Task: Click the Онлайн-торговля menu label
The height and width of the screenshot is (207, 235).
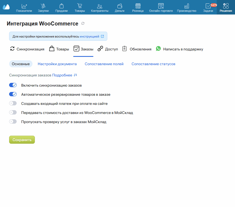Action: (x=161, y=11)
